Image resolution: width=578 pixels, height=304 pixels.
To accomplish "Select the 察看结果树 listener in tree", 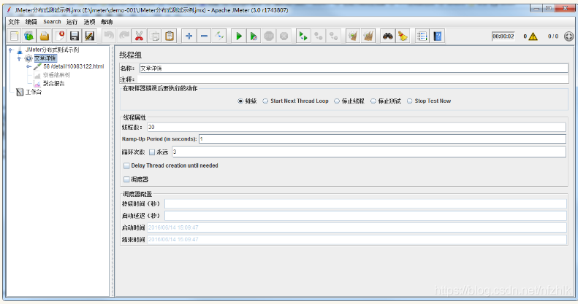I will click(56, 75).
